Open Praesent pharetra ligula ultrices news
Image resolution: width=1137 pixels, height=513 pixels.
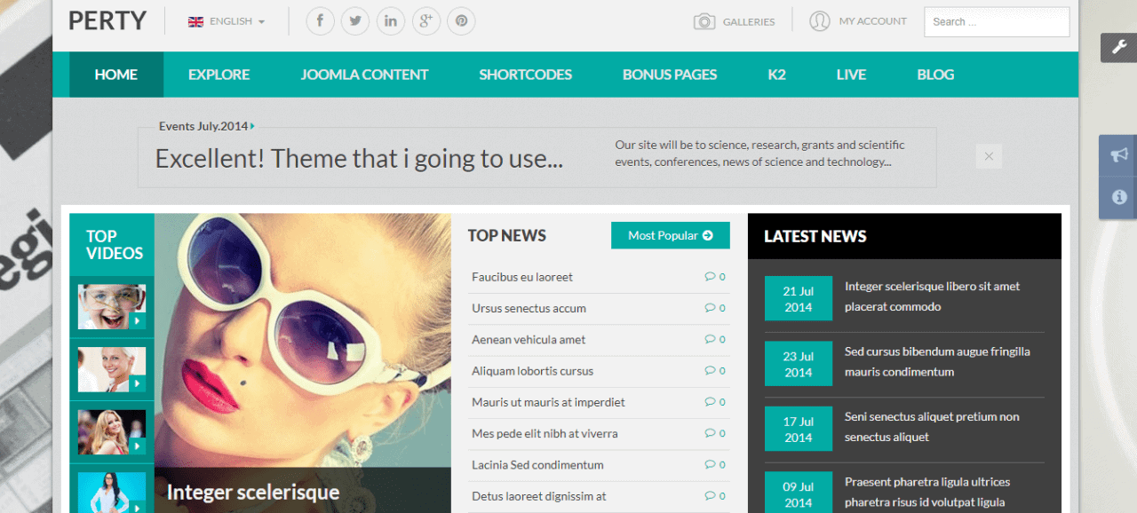[927, 492]
